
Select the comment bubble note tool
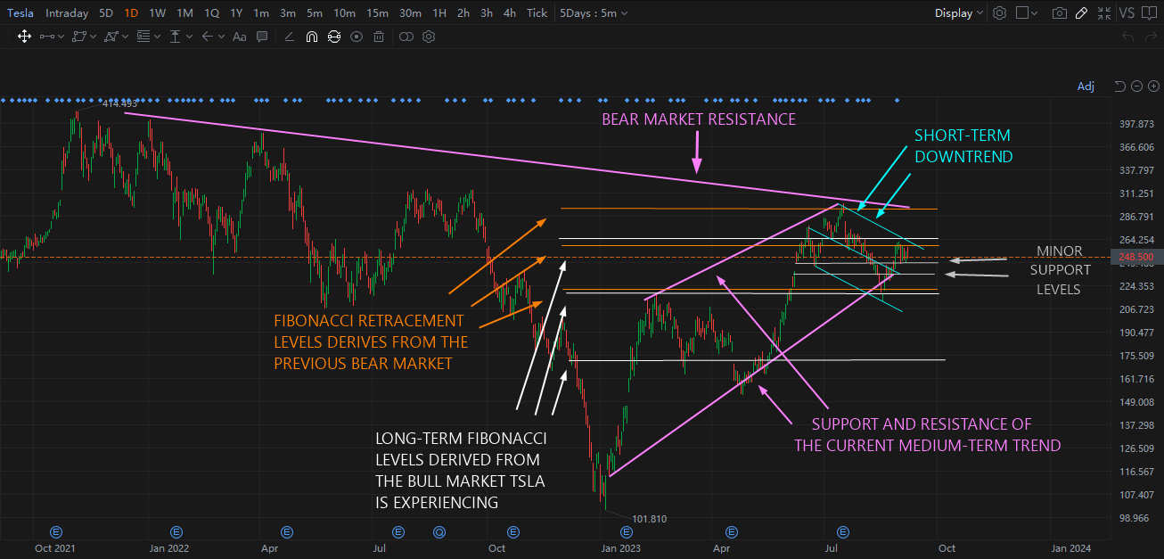[263, 37]
